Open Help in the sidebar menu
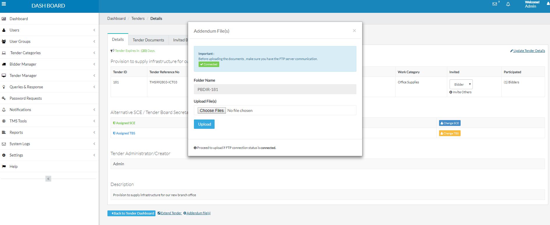550x225 pixels. [13, 166]
